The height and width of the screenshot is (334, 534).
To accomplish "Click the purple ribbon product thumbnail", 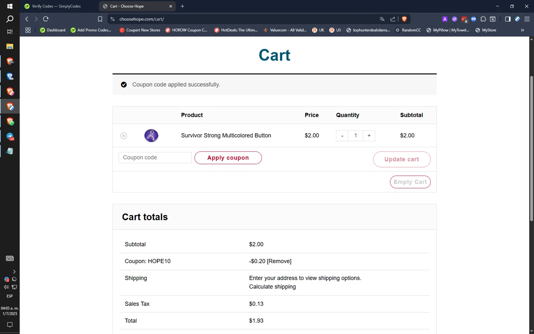I will click(151, 135).
